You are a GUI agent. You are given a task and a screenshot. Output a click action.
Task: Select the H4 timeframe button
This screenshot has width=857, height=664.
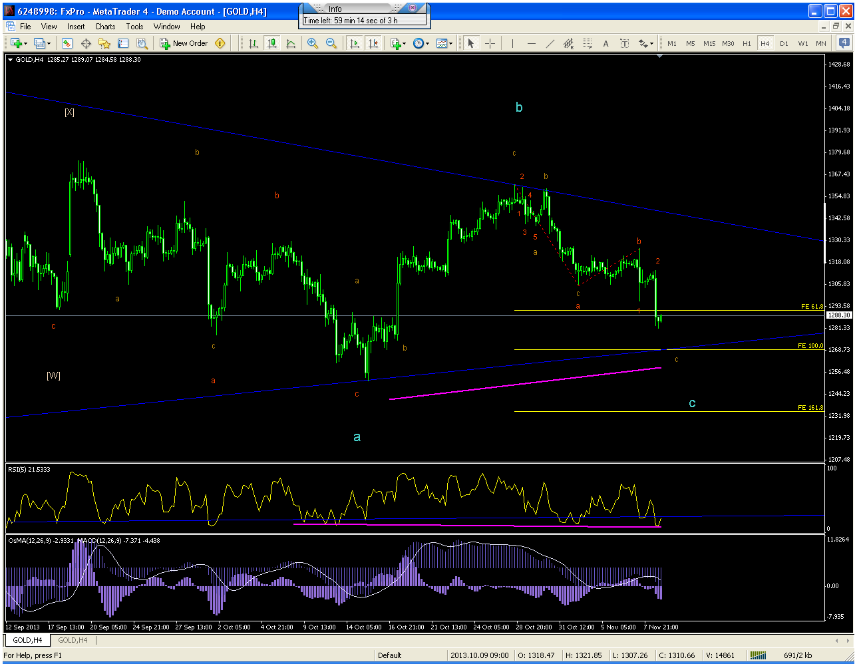[765, 43]
